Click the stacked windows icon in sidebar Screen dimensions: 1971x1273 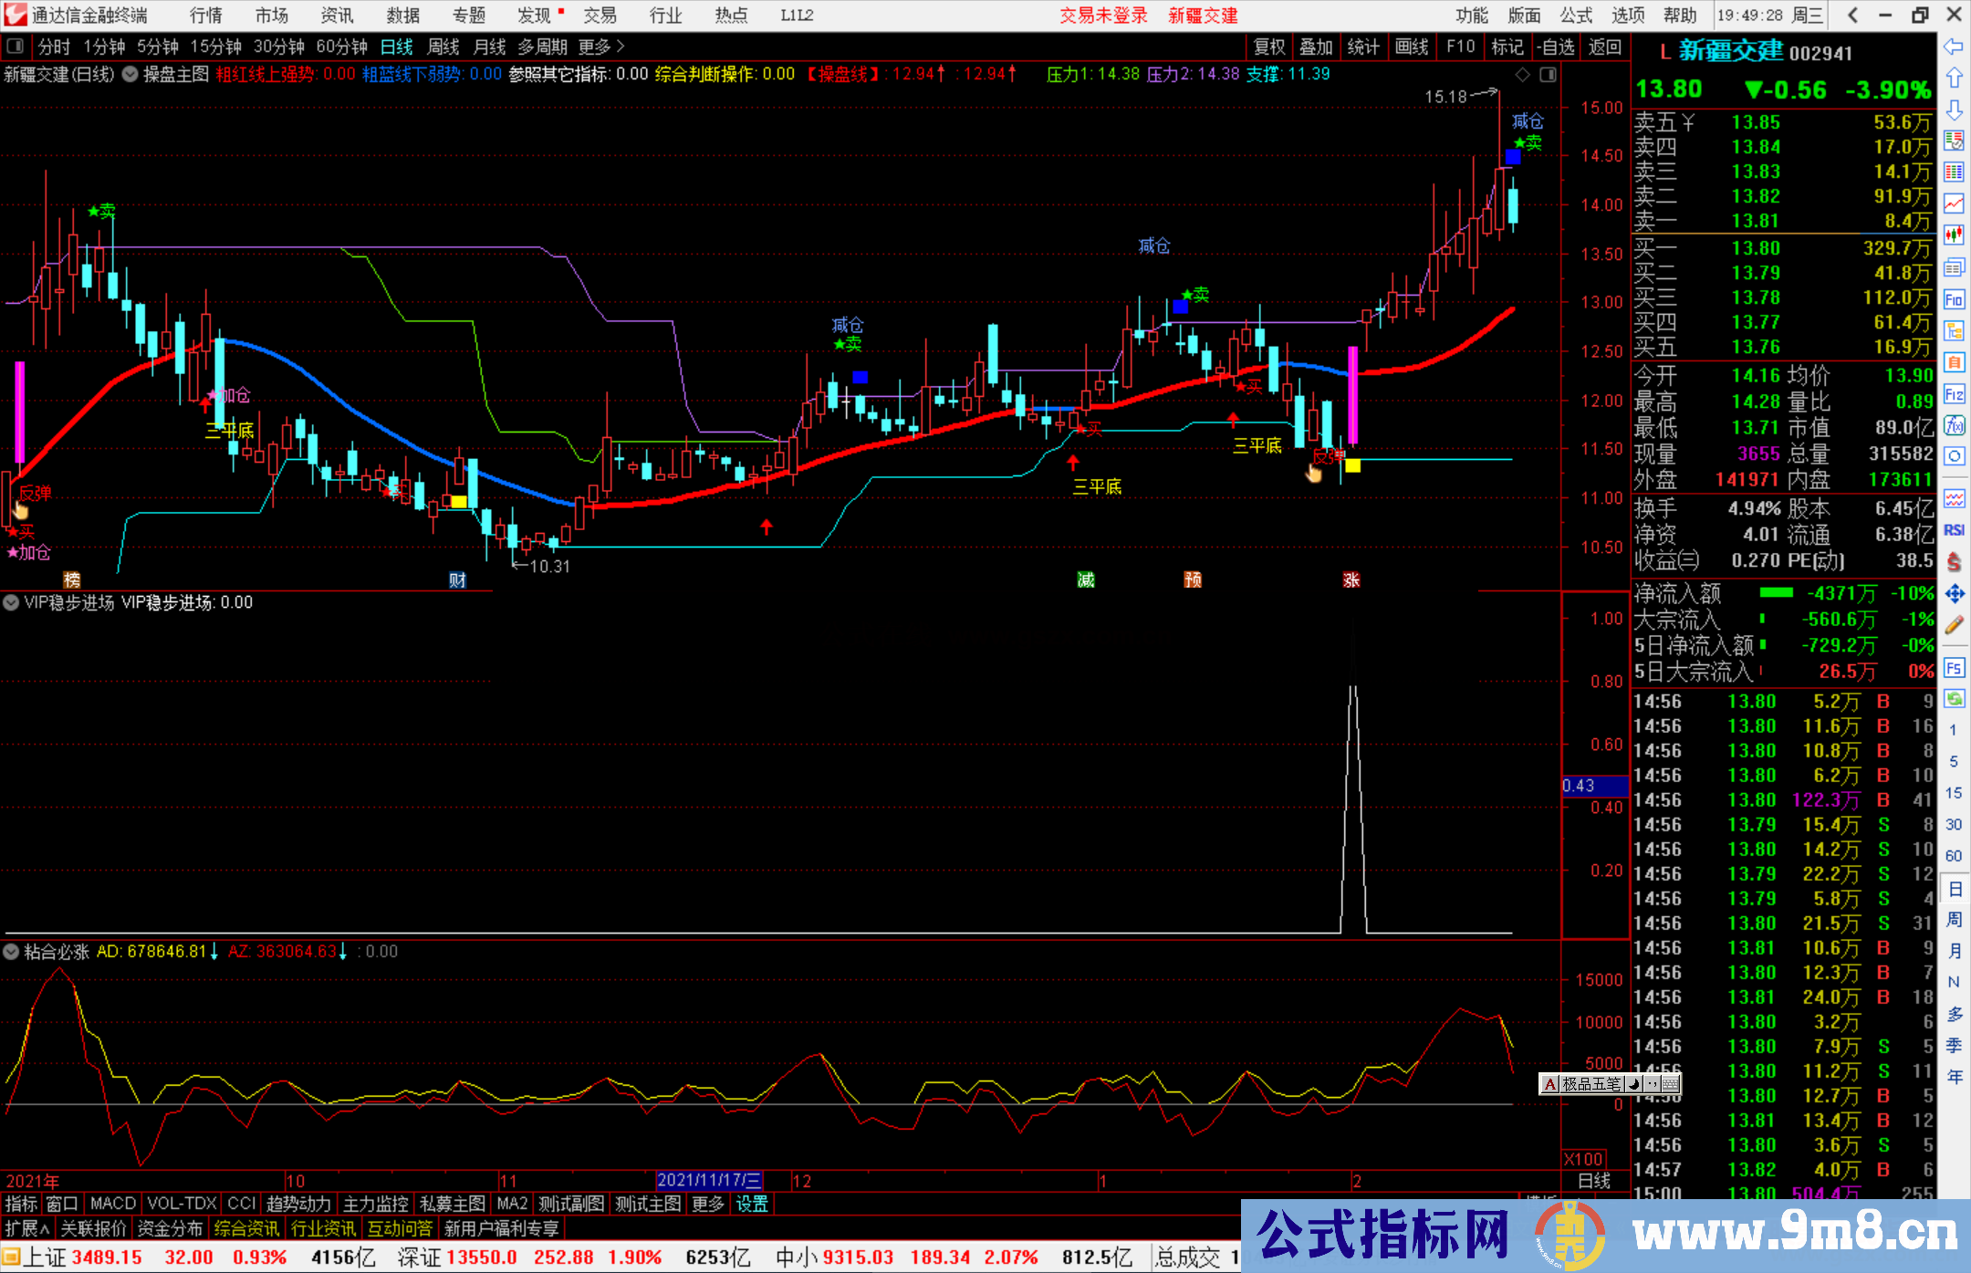1954,267
